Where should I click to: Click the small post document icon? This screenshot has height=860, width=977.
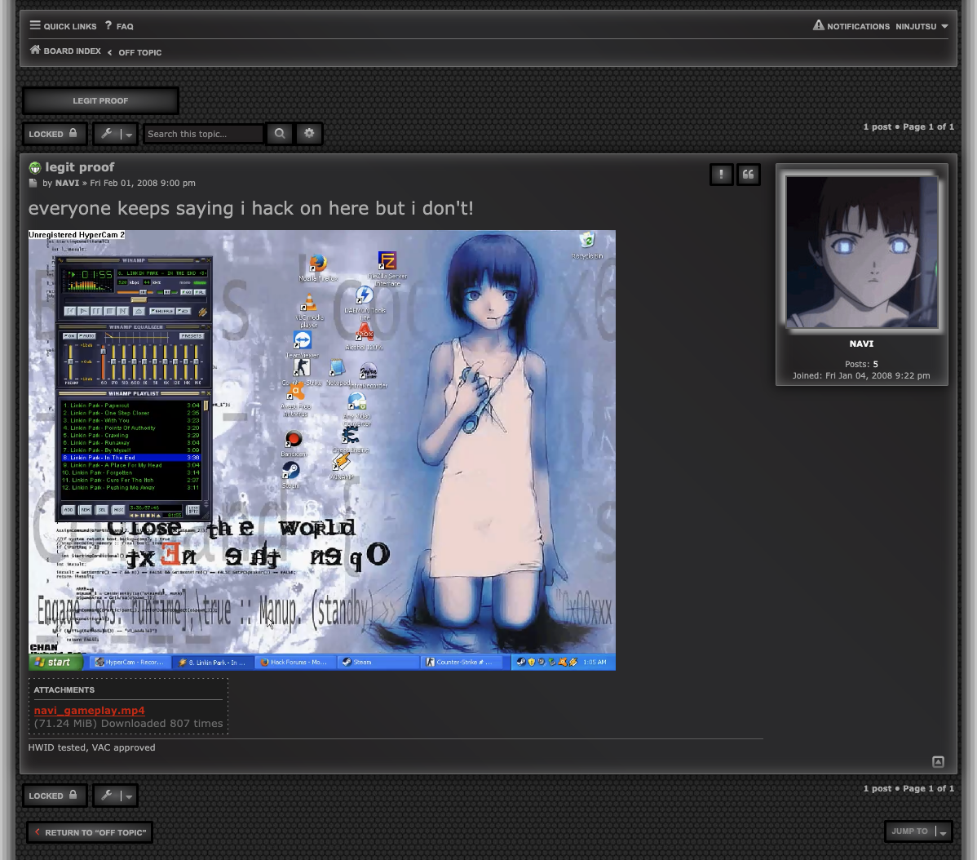coord(33,184)
